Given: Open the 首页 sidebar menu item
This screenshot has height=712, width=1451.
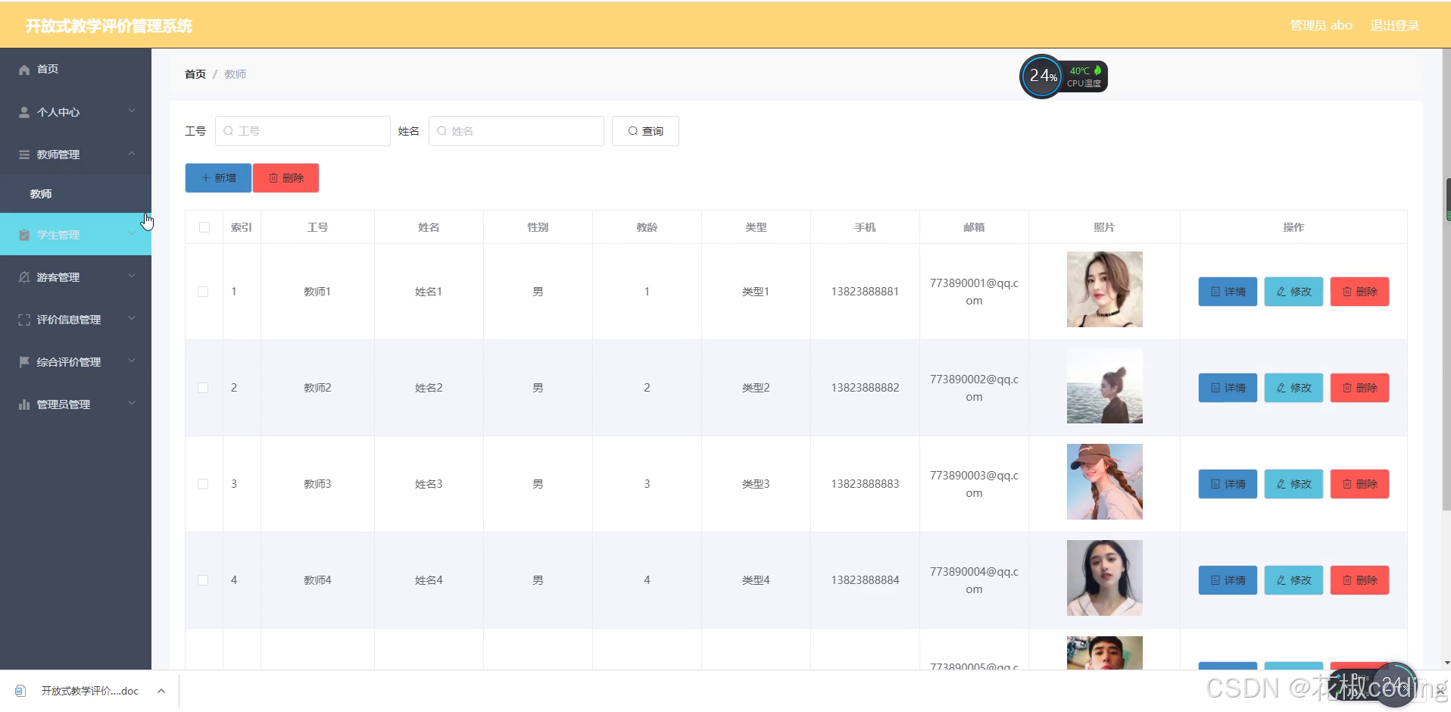Looking at the screenshot, I should click(x=76, y=70).
